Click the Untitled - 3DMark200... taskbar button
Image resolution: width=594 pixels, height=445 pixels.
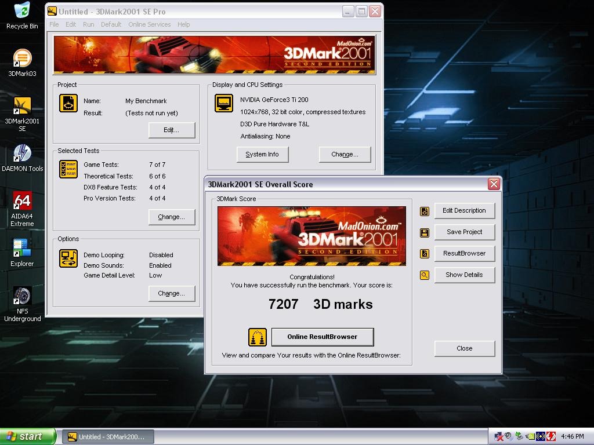coord(108,437)
